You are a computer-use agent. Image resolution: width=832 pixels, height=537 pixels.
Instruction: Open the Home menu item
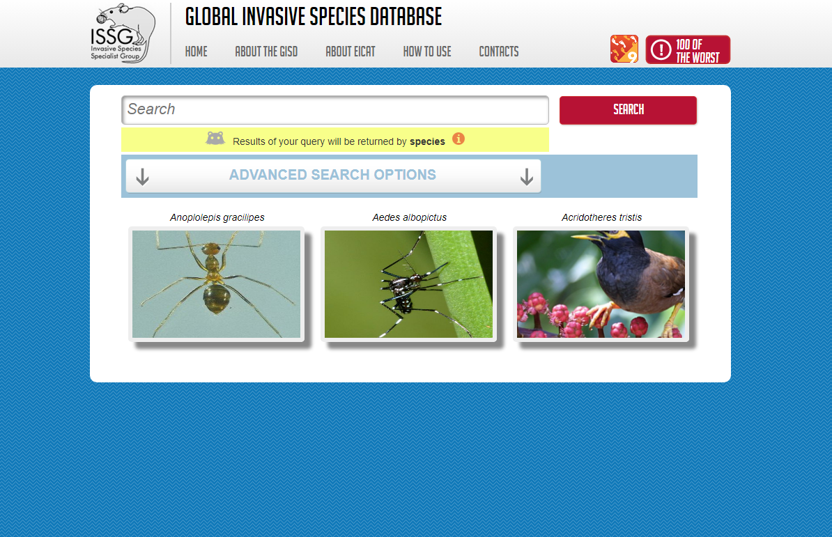(x=196, y=52)
